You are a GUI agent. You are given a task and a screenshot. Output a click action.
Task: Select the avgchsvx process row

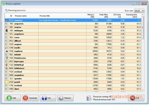tap(73, 34)
